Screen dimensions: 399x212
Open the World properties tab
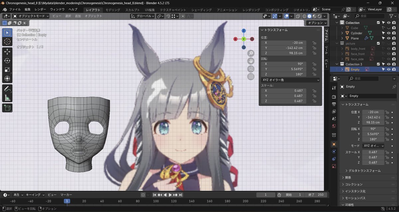(334, 126)
